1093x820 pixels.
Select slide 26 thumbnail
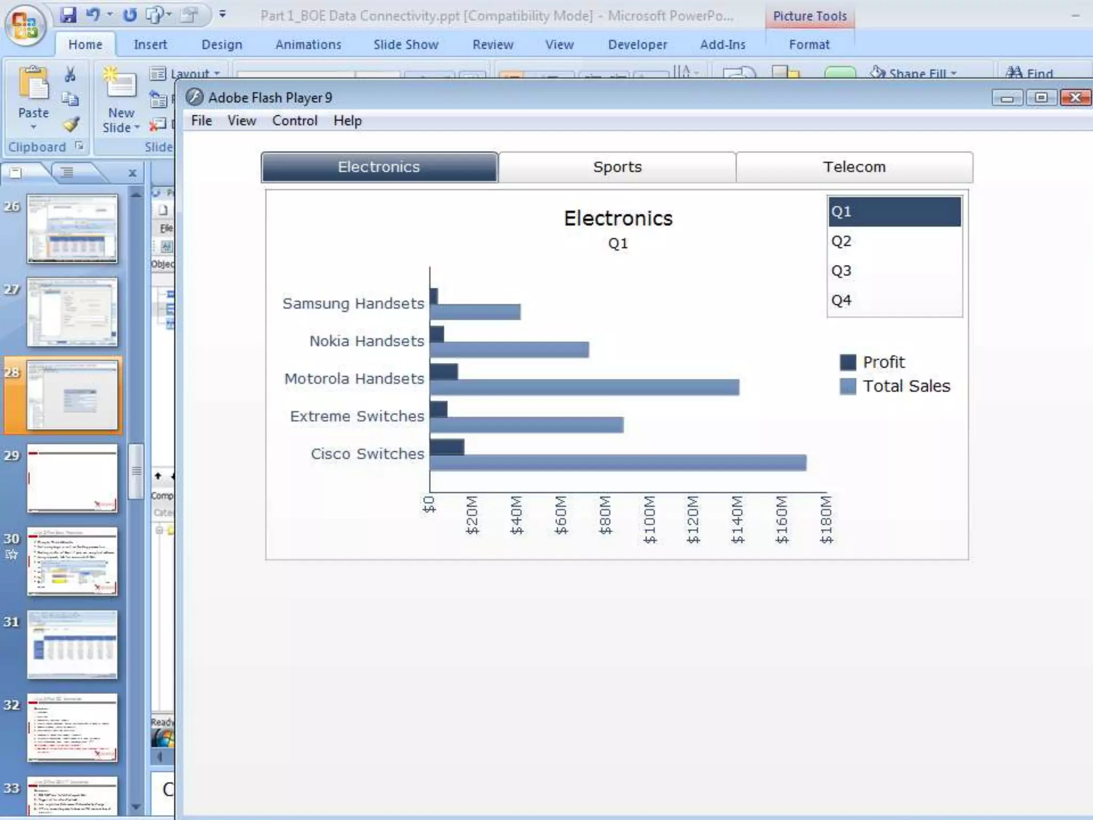pyautogui.click(x=72, y=228)
